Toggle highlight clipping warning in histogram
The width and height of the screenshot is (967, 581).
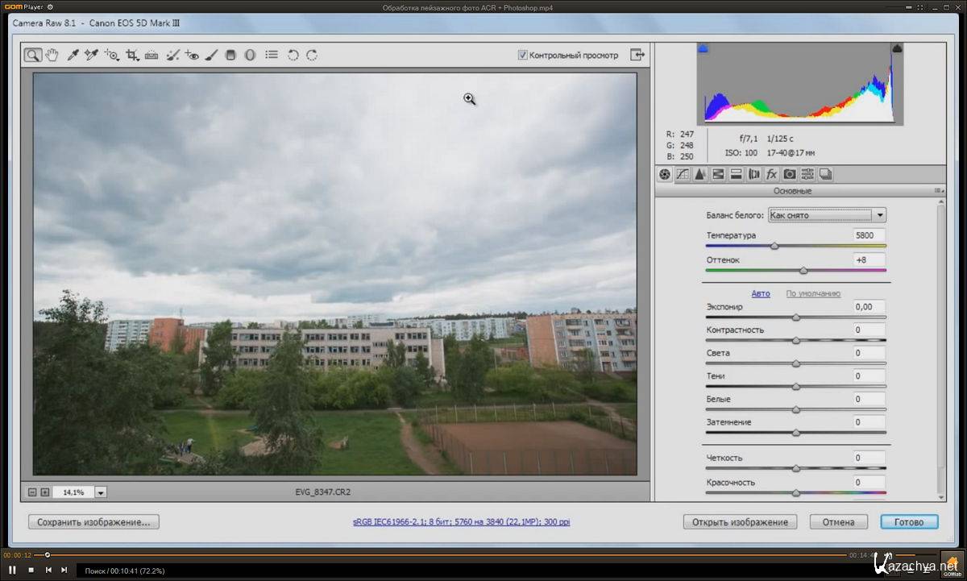pos(897,49)
